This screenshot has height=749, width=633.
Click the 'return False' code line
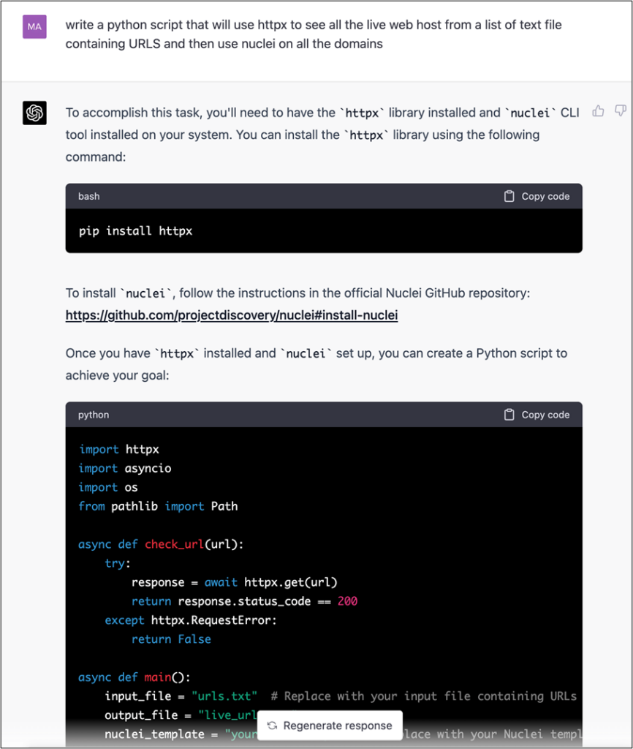pos(171,639)
